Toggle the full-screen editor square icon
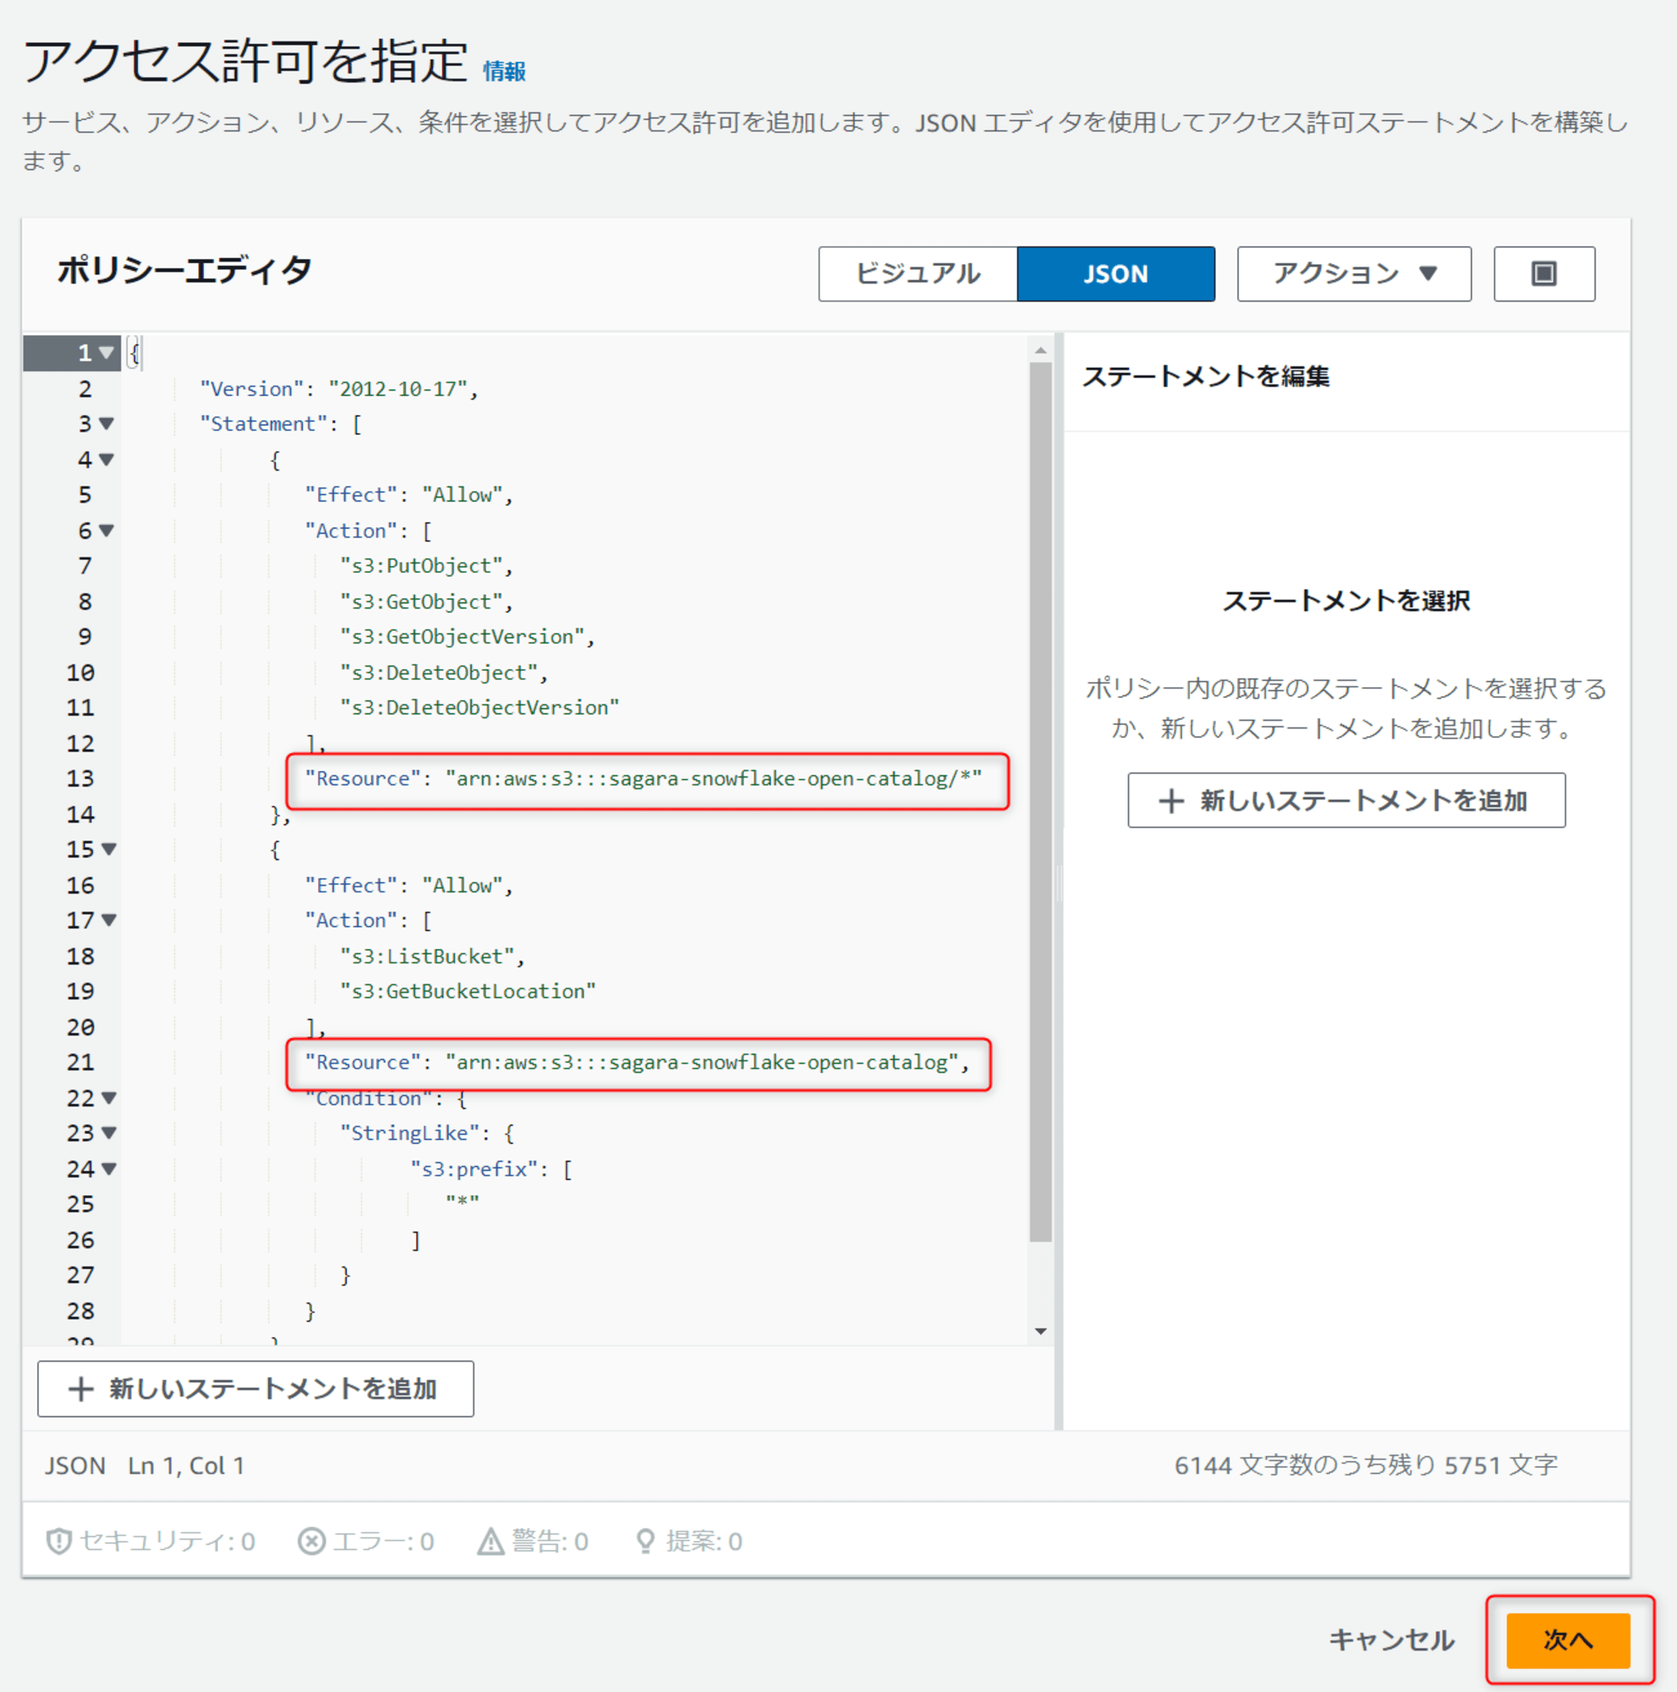This screenshot has width=1677, height=1692. click(x=1543, y=274)
